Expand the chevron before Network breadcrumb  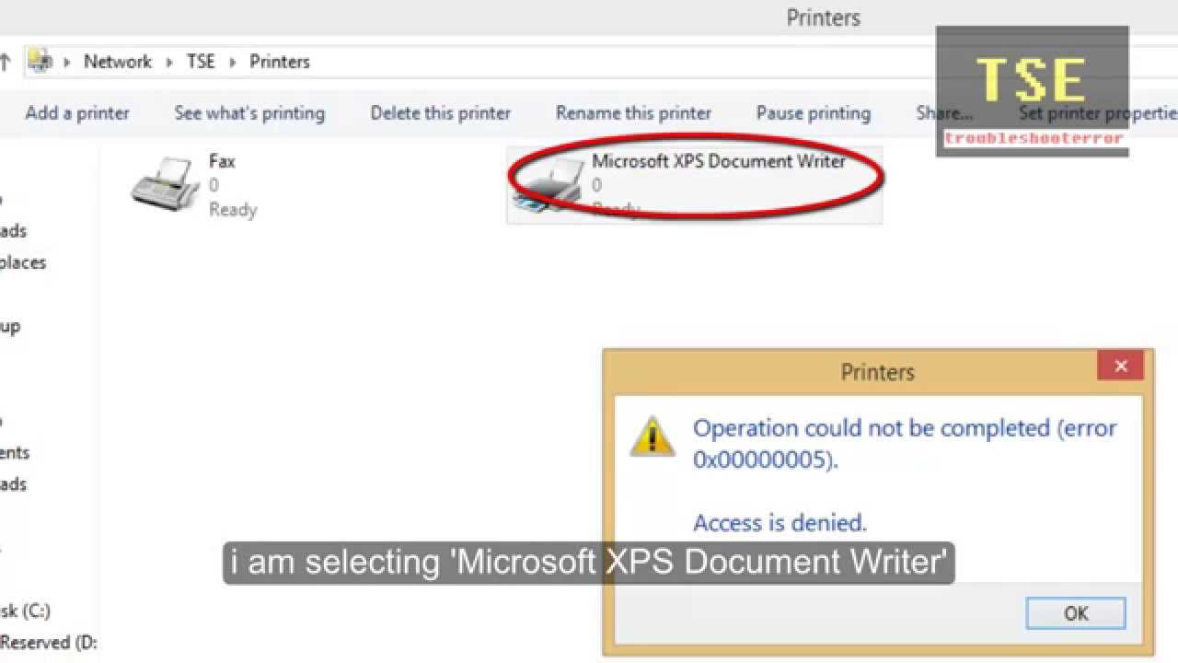click(x=66, y=62)
